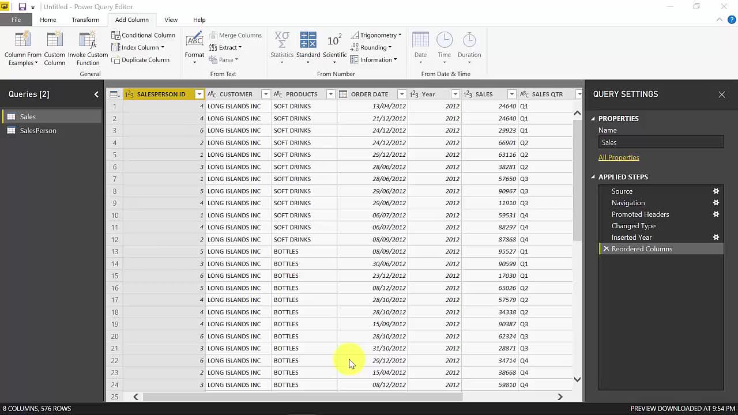This screenshot has height=415, width=738.
Task: Click the Standard math operations icon
Action: tap(308, 40)
